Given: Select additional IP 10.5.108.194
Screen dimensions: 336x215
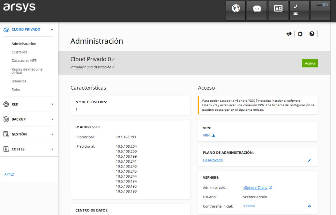Looking at the screenshot, I should 127,181.
